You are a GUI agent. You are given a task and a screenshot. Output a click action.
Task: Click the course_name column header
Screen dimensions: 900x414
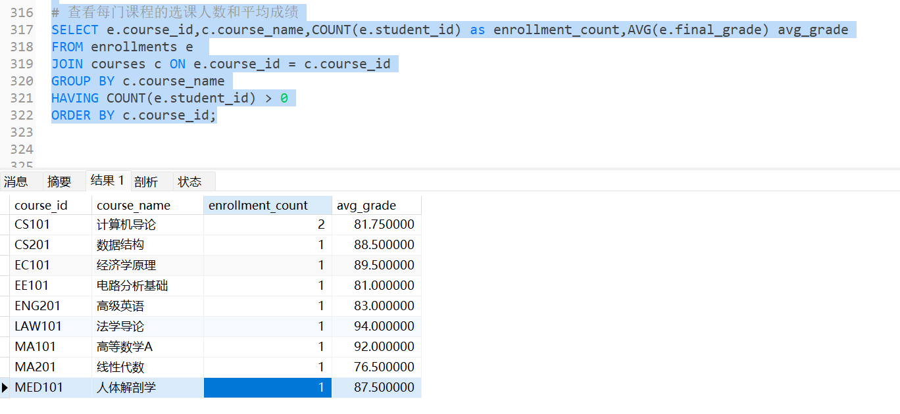coord(147,205)
